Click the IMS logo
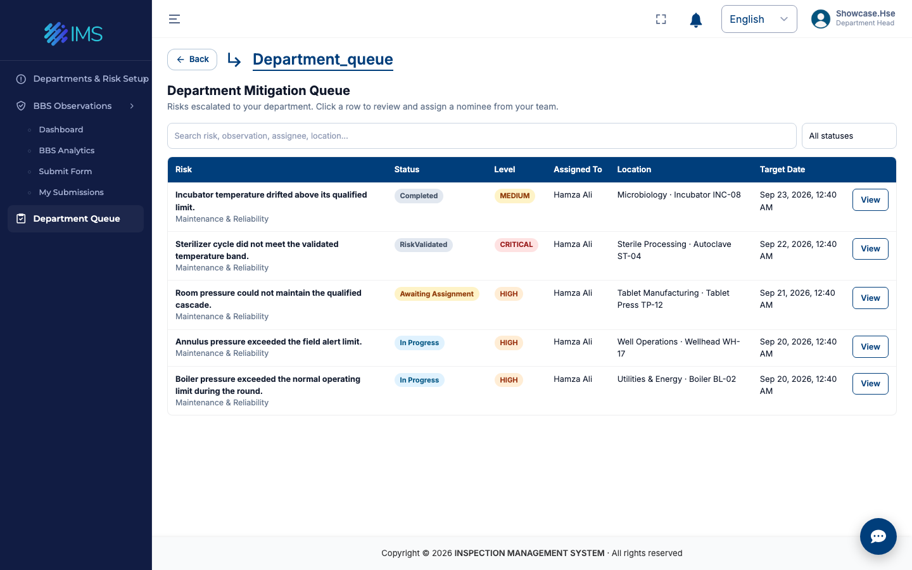Image resolution: width=912 pixels, height=570 pixels. 73,34
